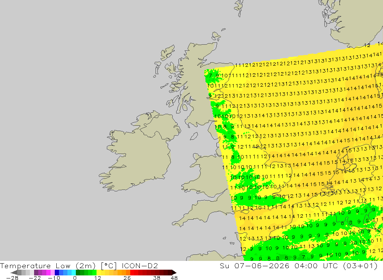Pick the dark green legend swatch
Image resolution: width=383 pixels, height=280 pixels.
click(x=78, y=272)
